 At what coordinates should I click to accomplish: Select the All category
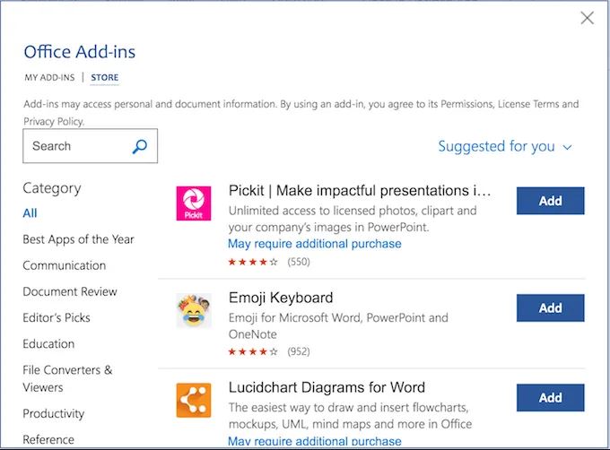tap(30, 213)
